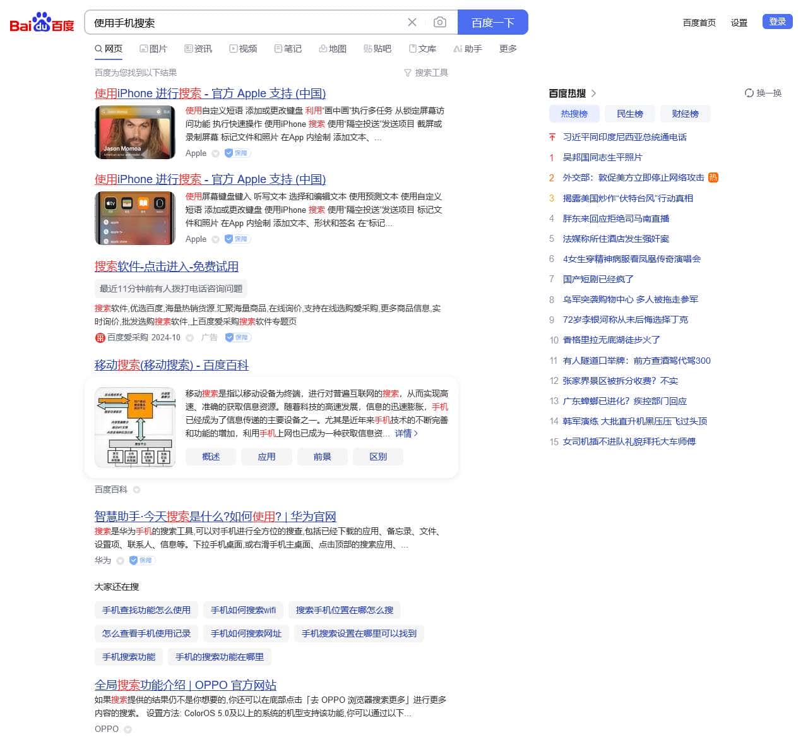Open the 移动搜索 百度百科 result link
Image resolution: width=808 pixels, height=737 pixels.
click(x=170, y=365)
